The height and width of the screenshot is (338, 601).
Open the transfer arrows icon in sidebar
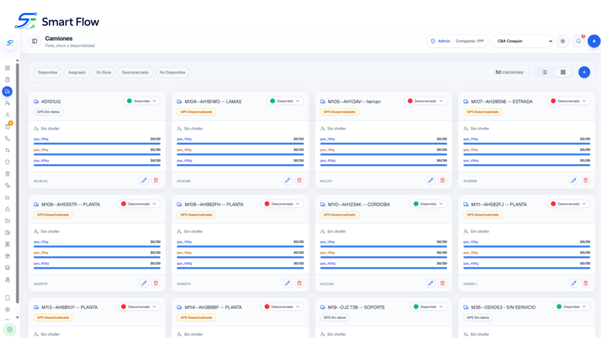[x=7, y=150]
